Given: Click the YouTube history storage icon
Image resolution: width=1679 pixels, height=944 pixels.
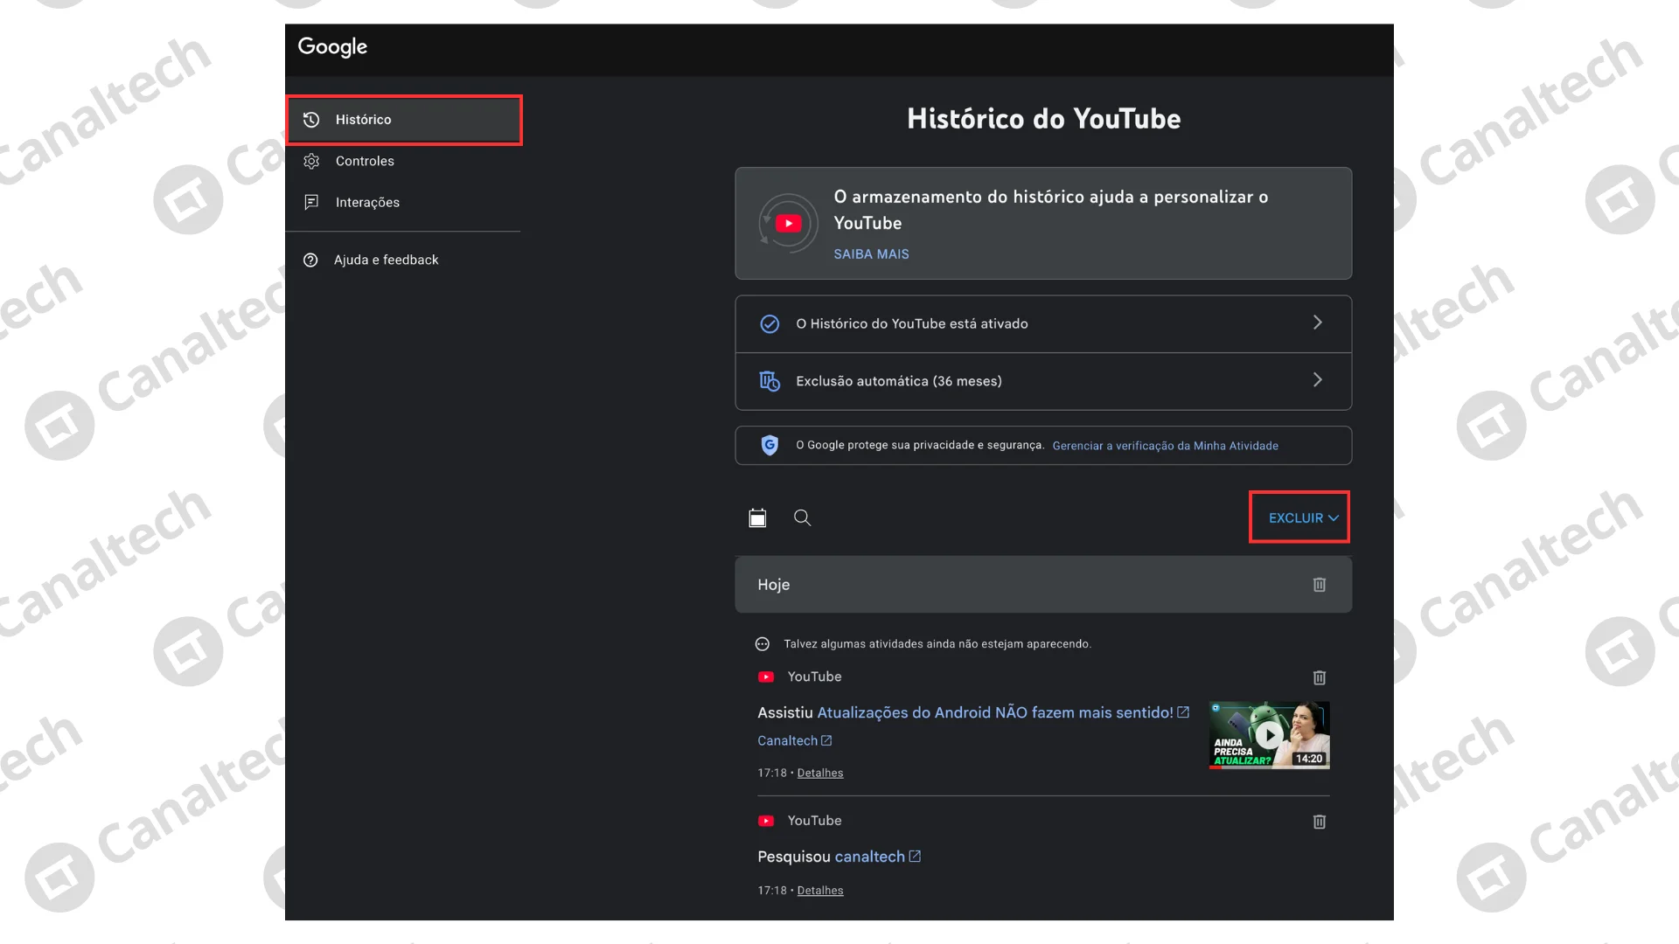Looking at the screenshot, I should coord(788,223).
